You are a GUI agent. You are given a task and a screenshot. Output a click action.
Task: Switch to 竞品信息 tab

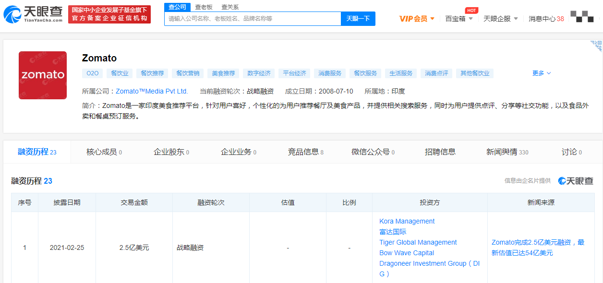306,152
